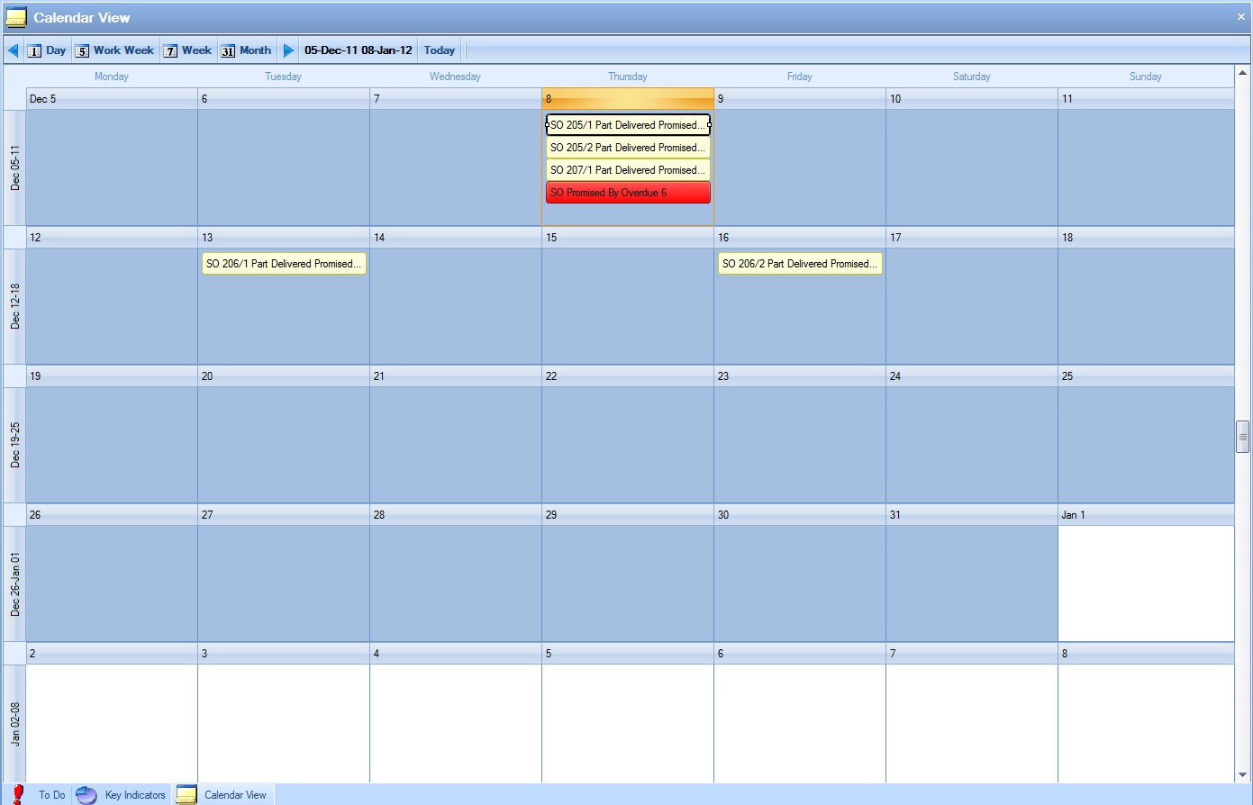Click the Day view calendar icon
Image resolution: width=1253 pixels, height=805 pixels.
34,51
